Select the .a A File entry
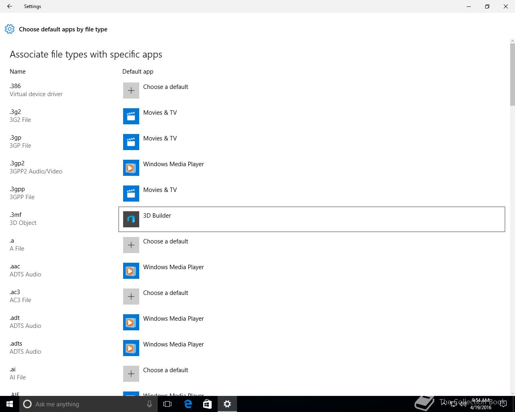The image size is (515, 412). point(17,245)
